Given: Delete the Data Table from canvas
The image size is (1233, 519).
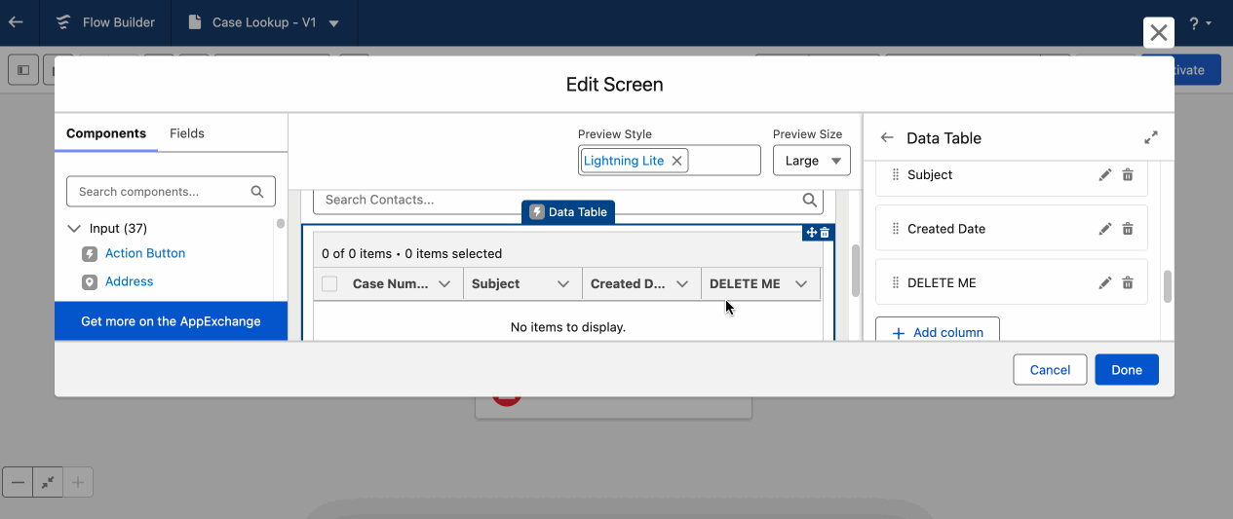Looking at the screenshot, I should pyautogui.click(x=825, y=233).
